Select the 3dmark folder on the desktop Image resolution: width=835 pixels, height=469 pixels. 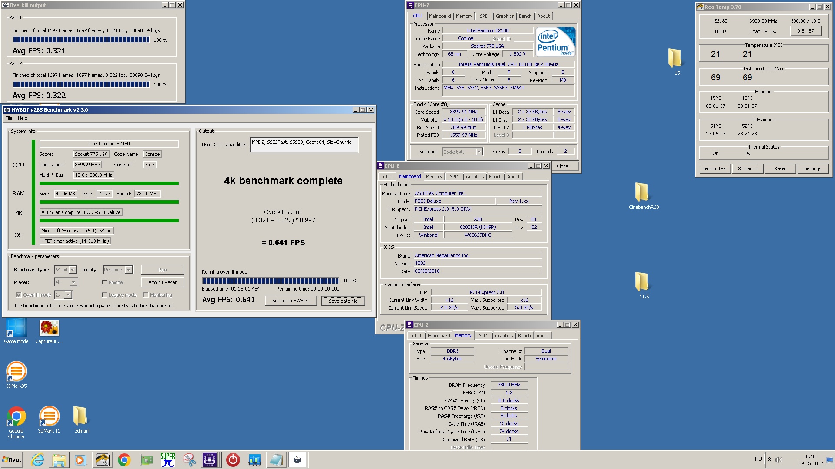(x=82, y=420)
